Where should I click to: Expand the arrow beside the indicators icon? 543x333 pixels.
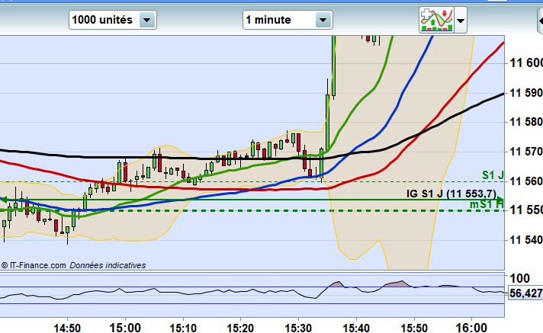[x=461, y=21]
